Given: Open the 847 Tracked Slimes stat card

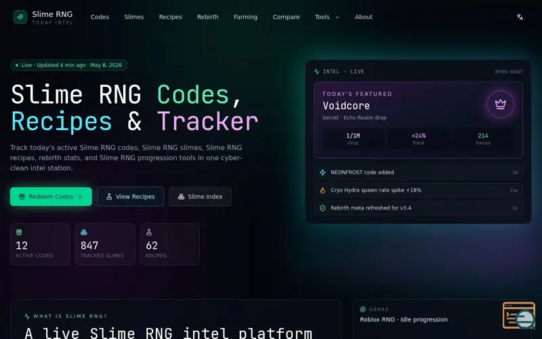Looking at the screenshot, I should click(105, 244).
